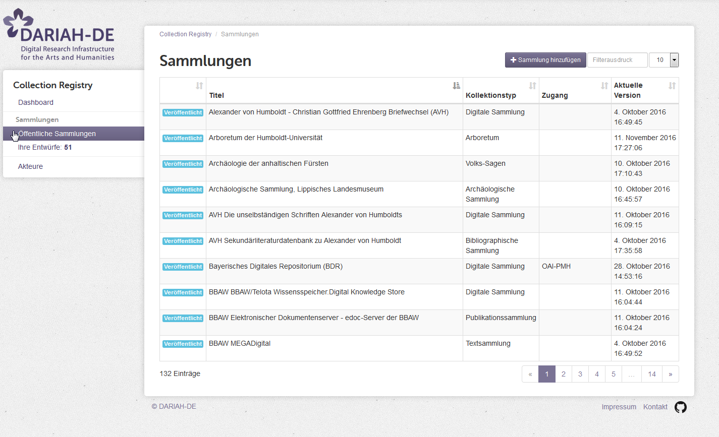719x437 pixels.
Task: Type in the Filterausdruck field
Action: coord(617,60)
